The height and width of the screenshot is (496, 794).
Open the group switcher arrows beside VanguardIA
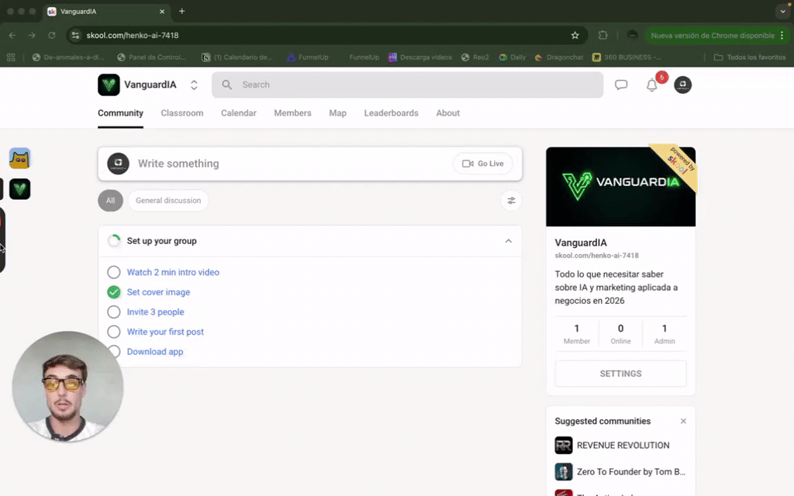coord(194,85)
